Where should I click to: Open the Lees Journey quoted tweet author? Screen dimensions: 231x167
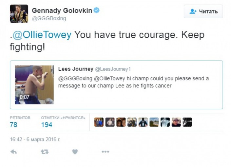point(76,69)
